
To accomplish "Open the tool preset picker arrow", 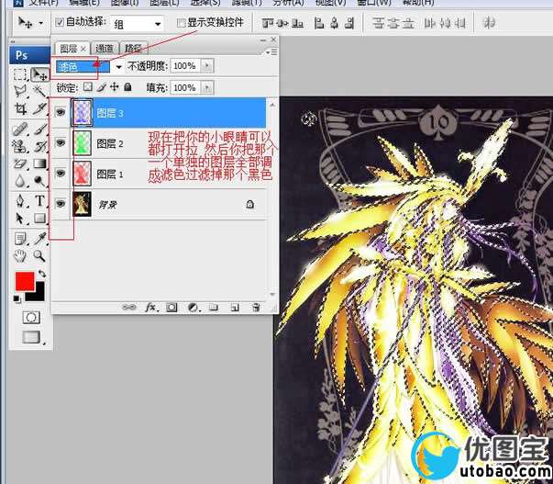I will click(x=41, y=23).
